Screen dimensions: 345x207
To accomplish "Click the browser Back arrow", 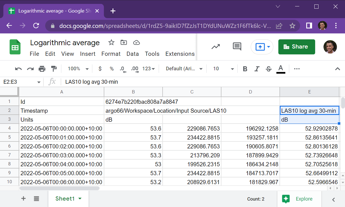I will click(9, 26).
